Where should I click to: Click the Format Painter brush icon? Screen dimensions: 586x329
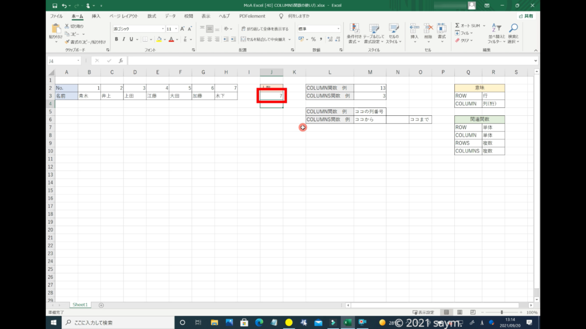[68, 42]
